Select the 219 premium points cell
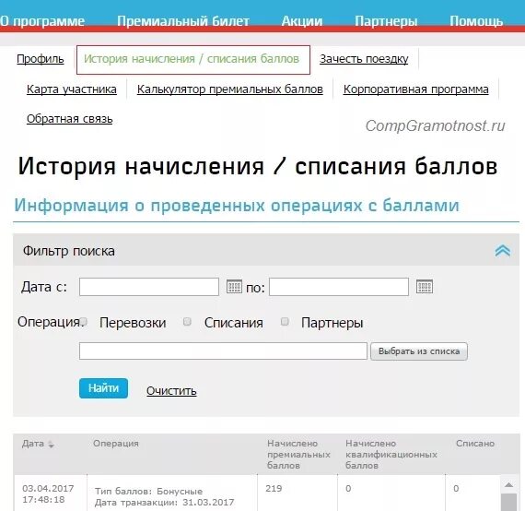 coord(274,488)
